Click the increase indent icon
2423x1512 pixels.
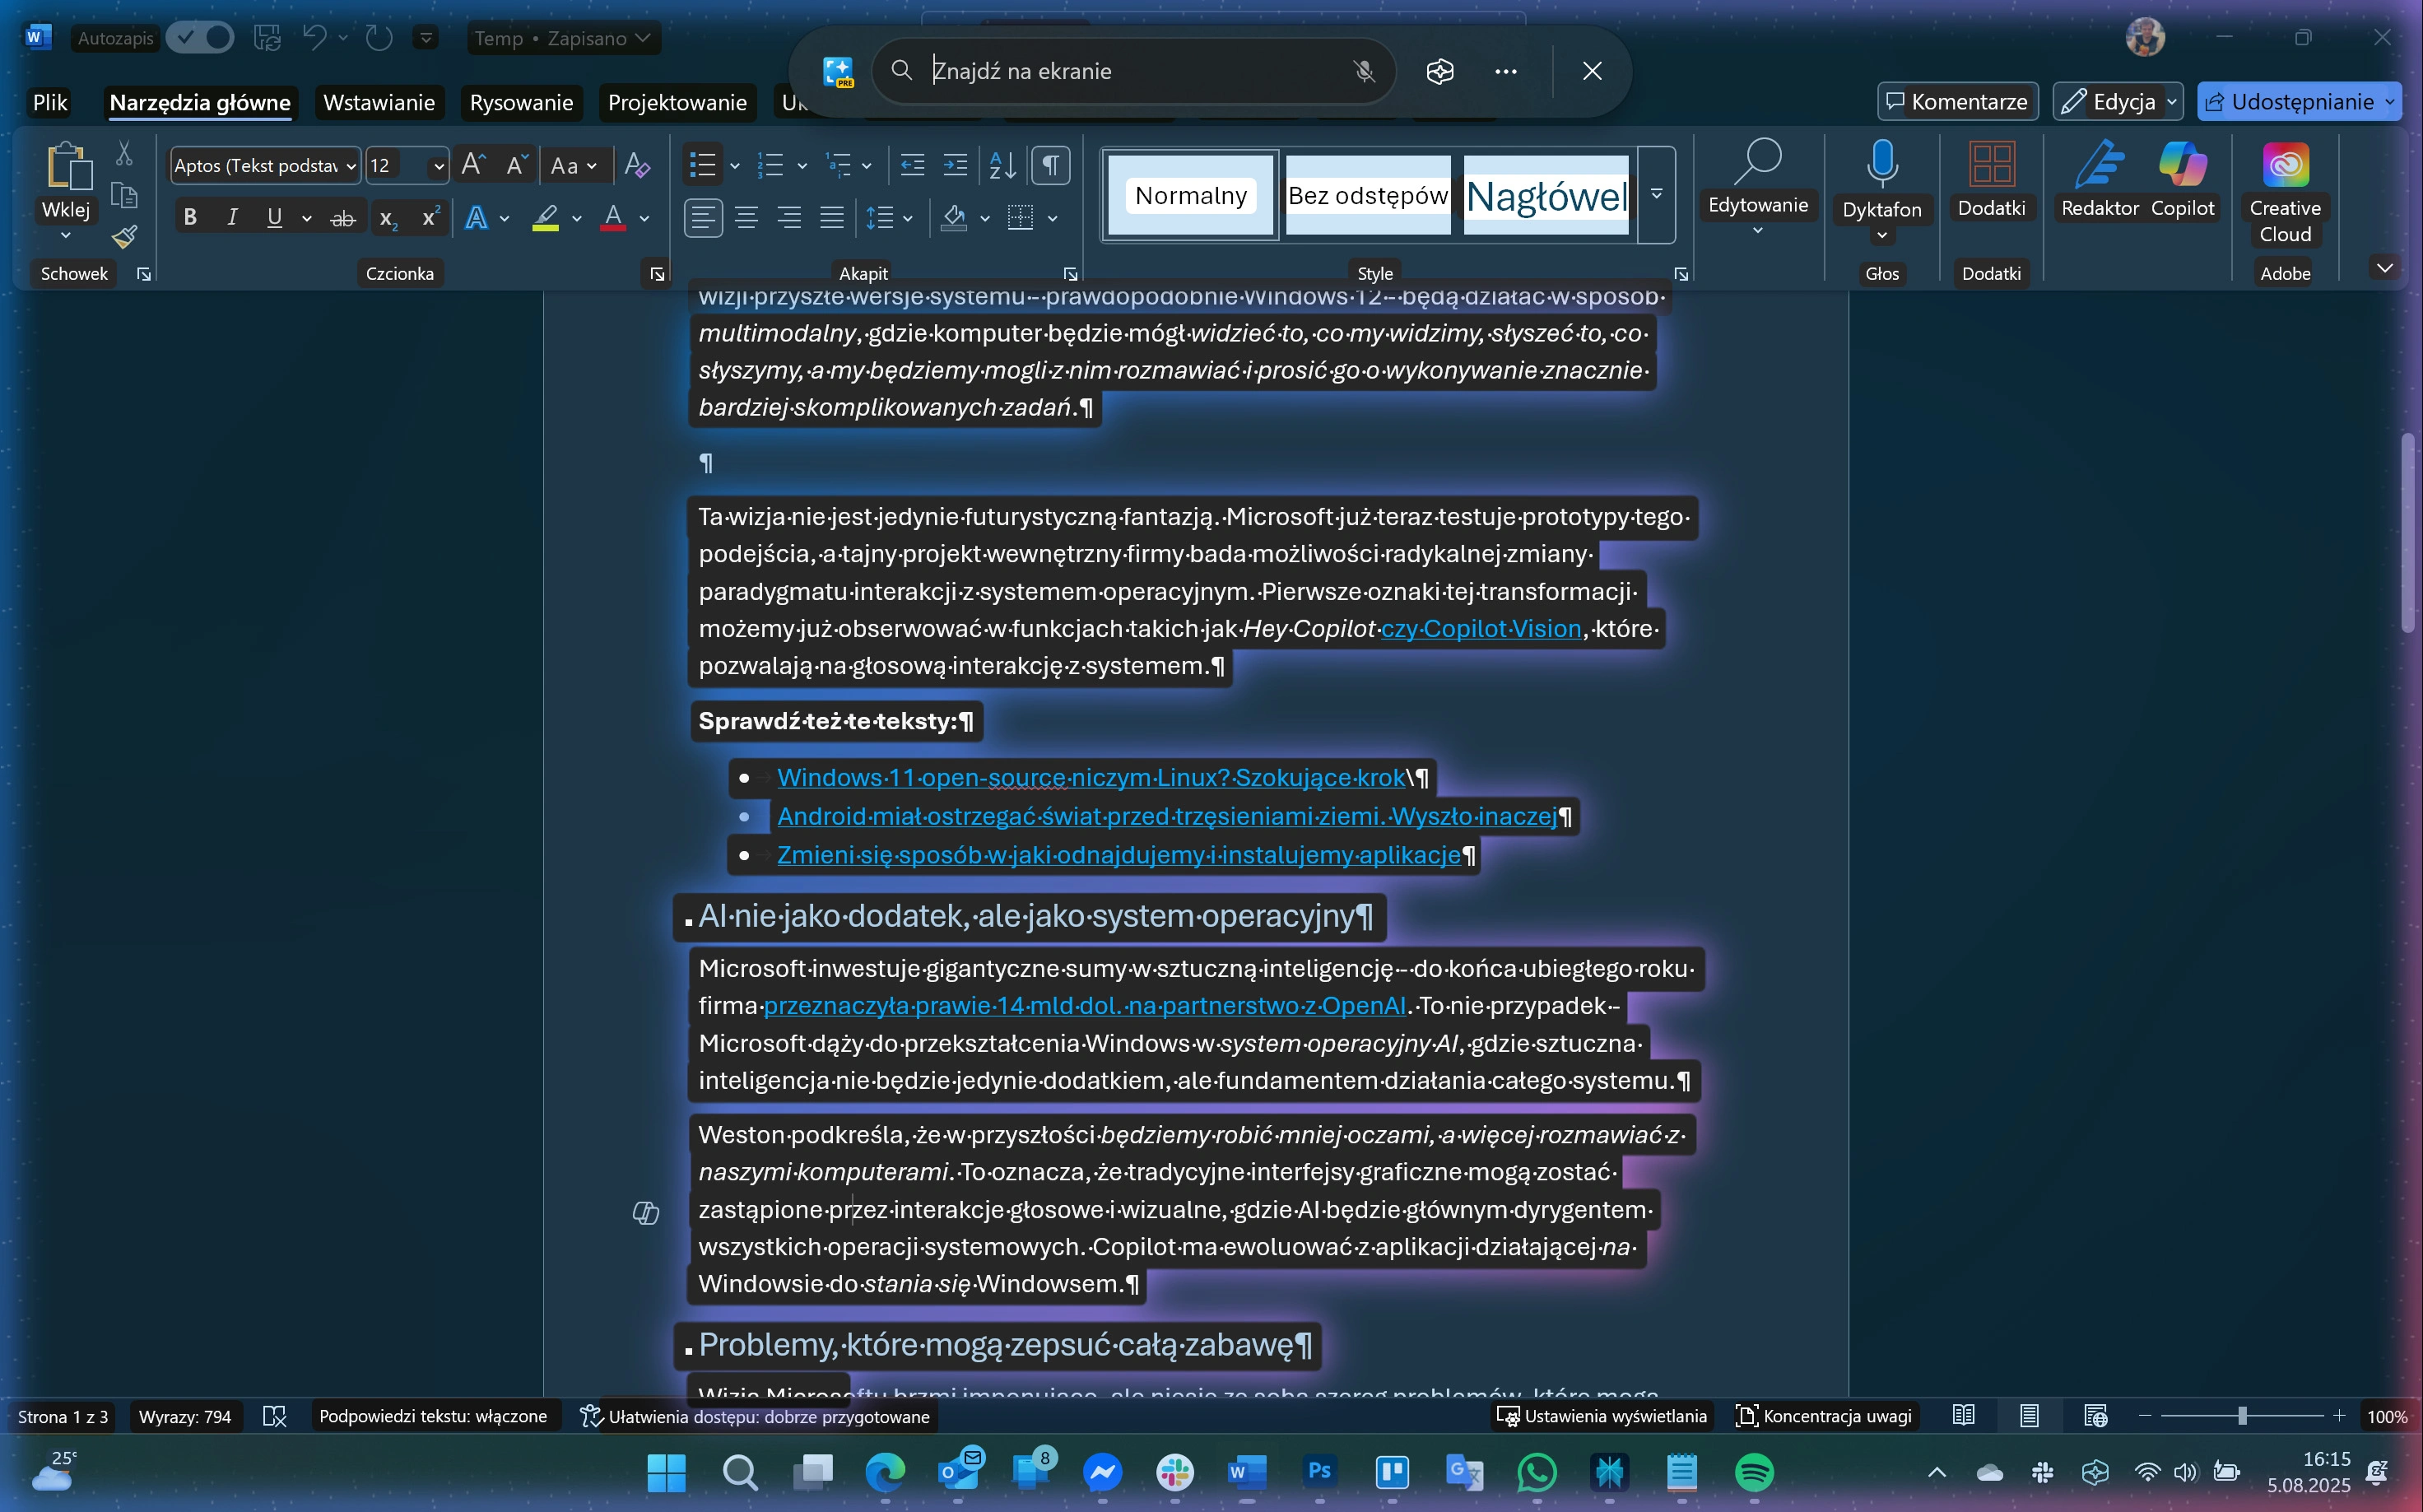(x=956, y=165)
